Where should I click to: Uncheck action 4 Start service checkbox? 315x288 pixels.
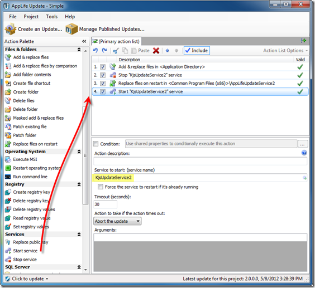coord(103,91)
